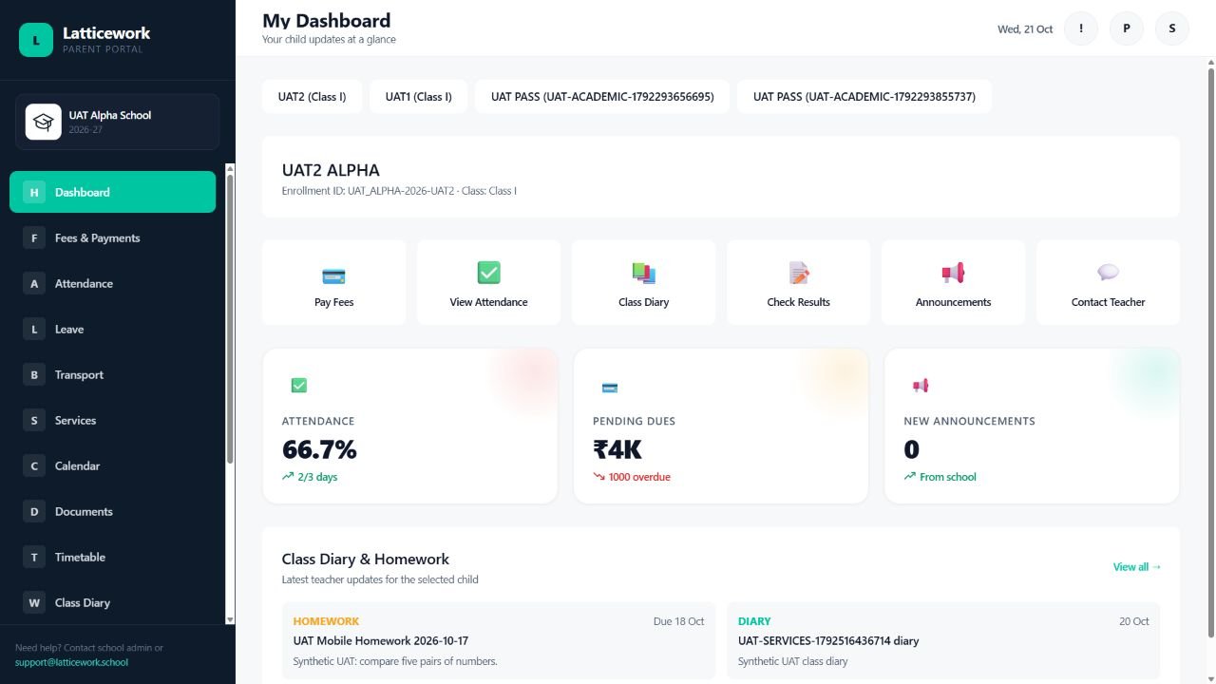This screenshot has width=1216, height=684.
Task: Click the main page vertical scrollbar
Action: 1211,352
